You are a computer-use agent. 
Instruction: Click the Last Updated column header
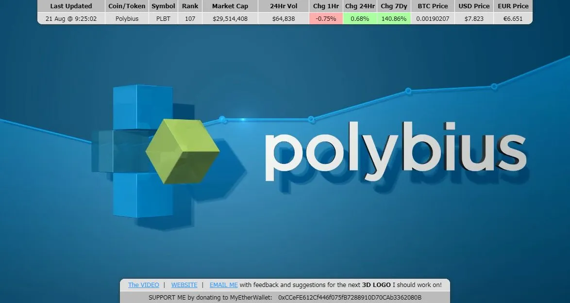tap(71, 6)
